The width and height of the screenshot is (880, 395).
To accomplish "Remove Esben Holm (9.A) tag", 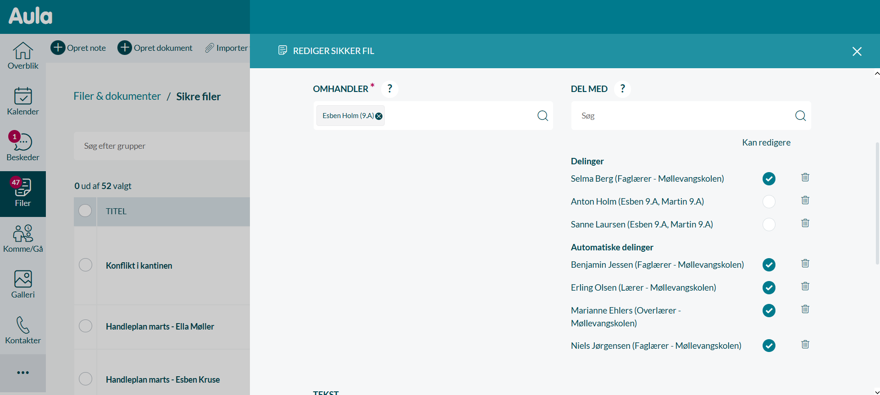I will (x=379, y=116).
